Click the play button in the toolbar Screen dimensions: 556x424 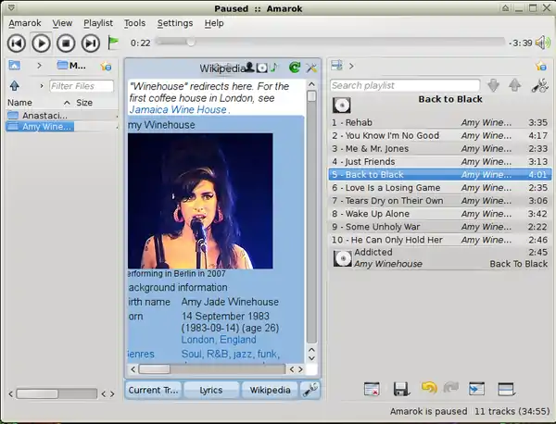click(x=42, y=43)
